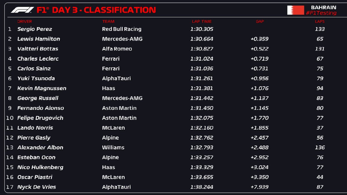347x195 pixels.
Task: Click the 1:30.305 lap time
Action: pos(202,29)
